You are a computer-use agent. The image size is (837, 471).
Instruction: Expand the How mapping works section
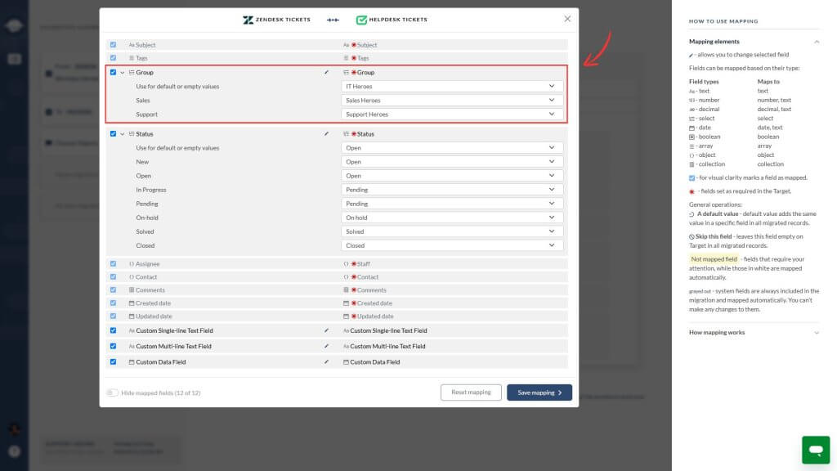[x=817, y=333]
